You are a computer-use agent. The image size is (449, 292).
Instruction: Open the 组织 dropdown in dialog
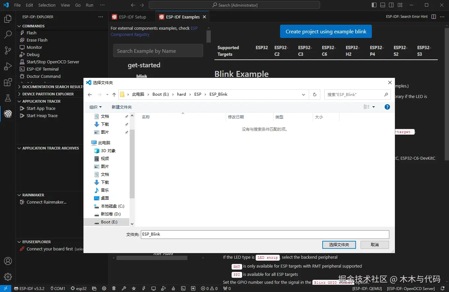coord(95,107)
